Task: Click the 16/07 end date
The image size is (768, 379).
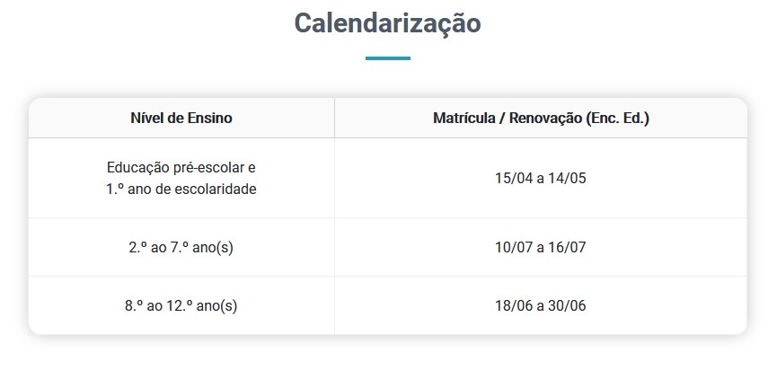Action: 568,247
